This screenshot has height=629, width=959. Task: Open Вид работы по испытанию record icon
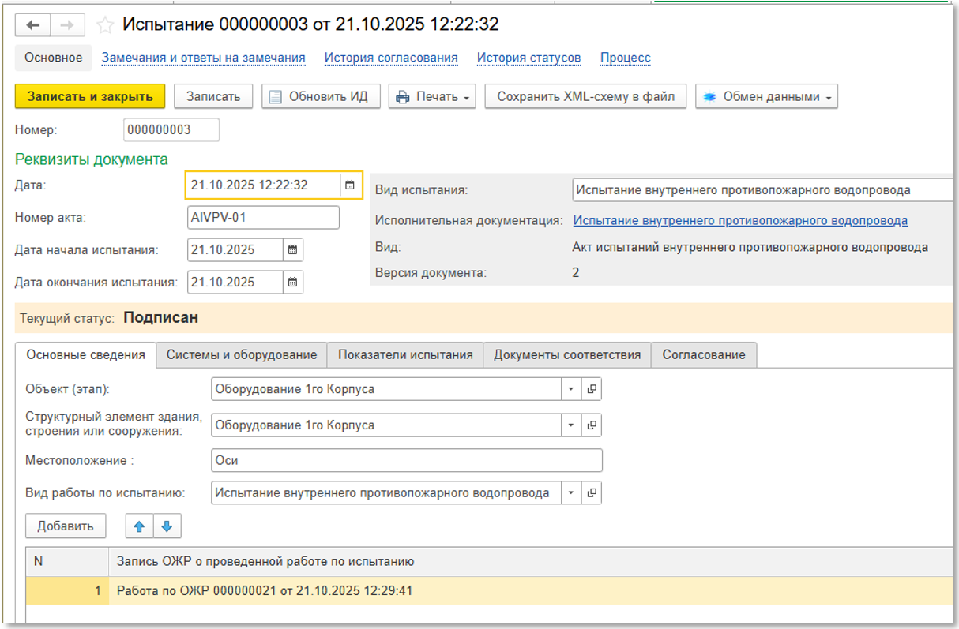[x=592, y=493]
